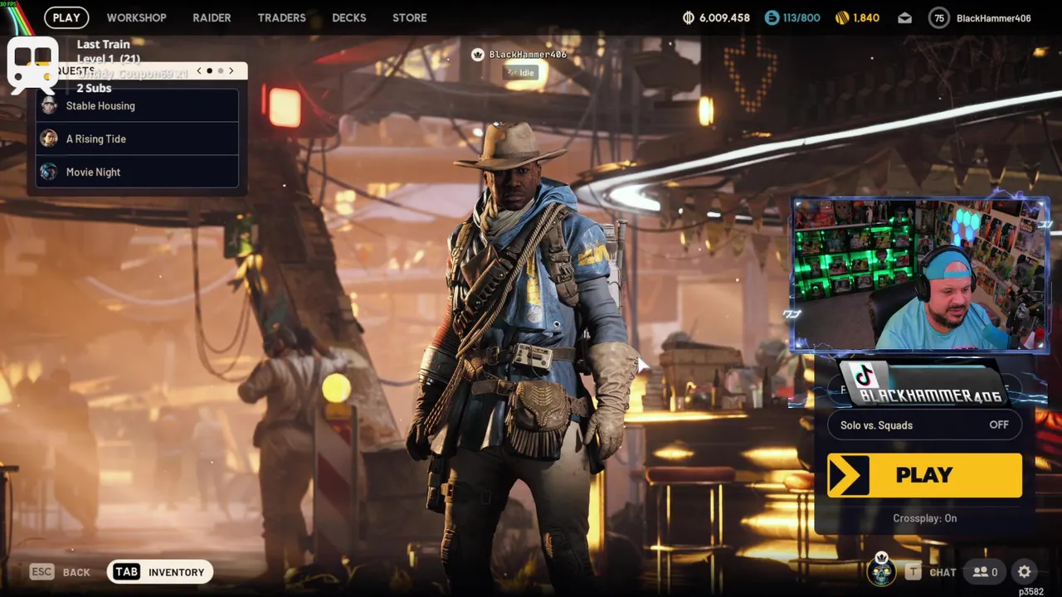Click the gold Raider Tokens icon

(842, 17)
